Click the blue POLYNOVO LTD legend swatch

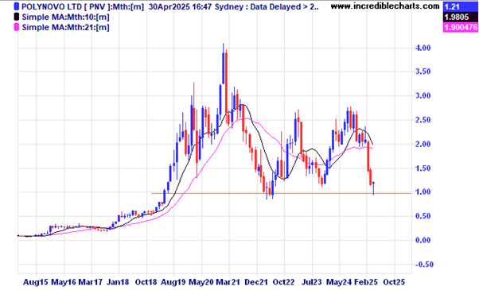(x=17, y=6)
